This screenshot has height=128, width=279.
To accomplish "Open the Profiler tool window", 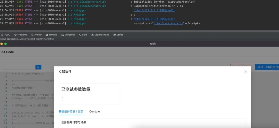I will coord(36,35).
